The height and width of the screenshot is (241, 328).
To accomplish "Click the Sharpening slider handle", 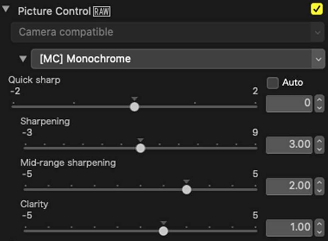I will click(x=141, y=148).
